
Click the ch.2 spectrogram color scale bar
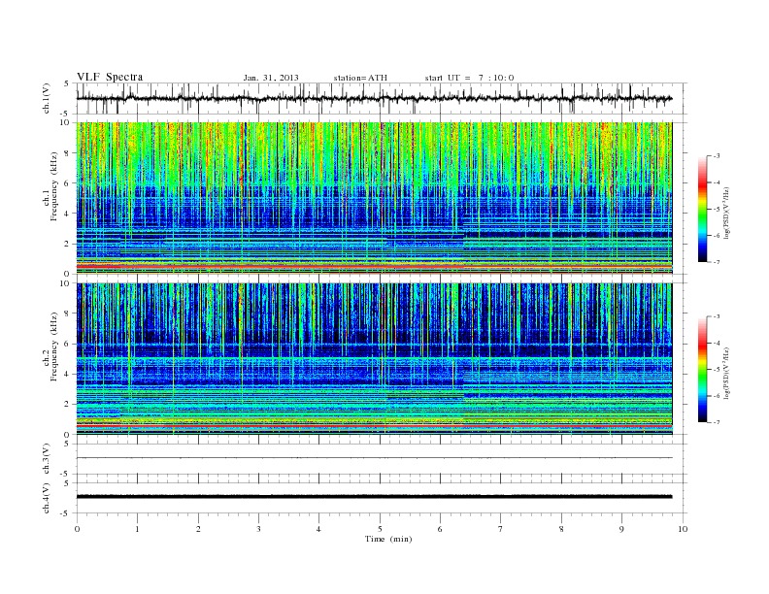(x=702, y=369)
